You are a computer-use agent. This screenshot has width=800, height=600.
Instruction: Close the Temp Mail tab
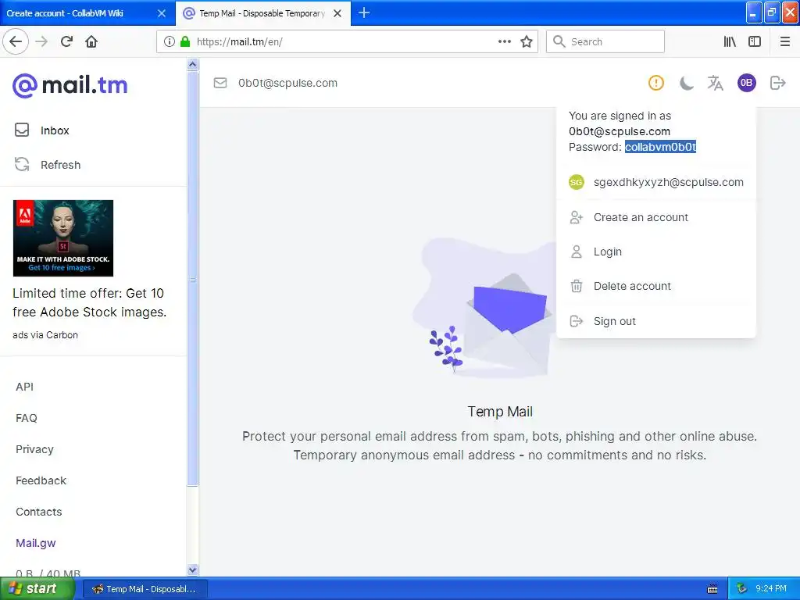click(x=337, y=13)
